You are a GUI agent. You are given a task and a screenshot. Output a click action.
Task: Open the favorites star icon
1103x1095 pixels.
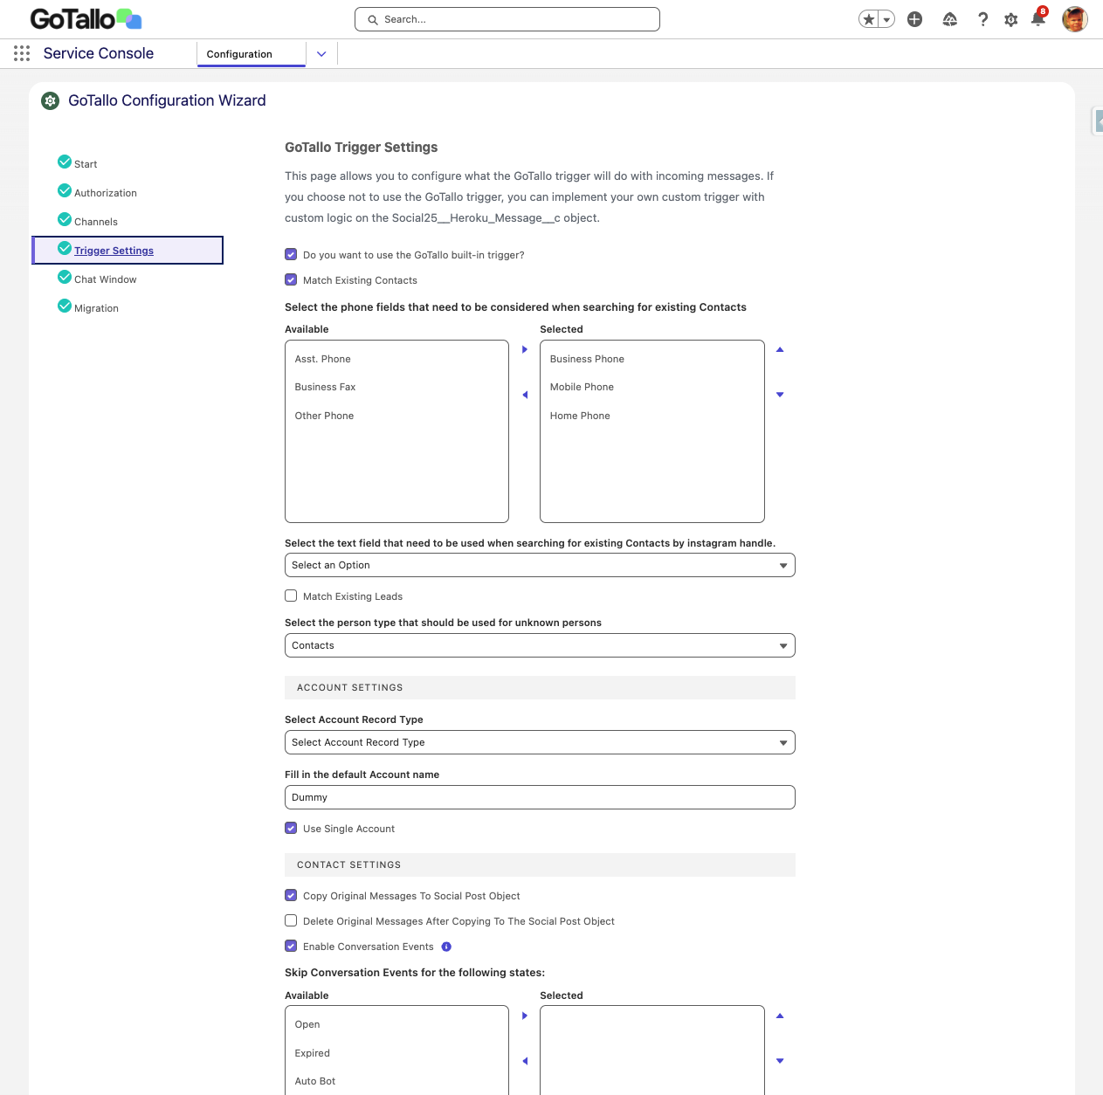pos(868,19)
